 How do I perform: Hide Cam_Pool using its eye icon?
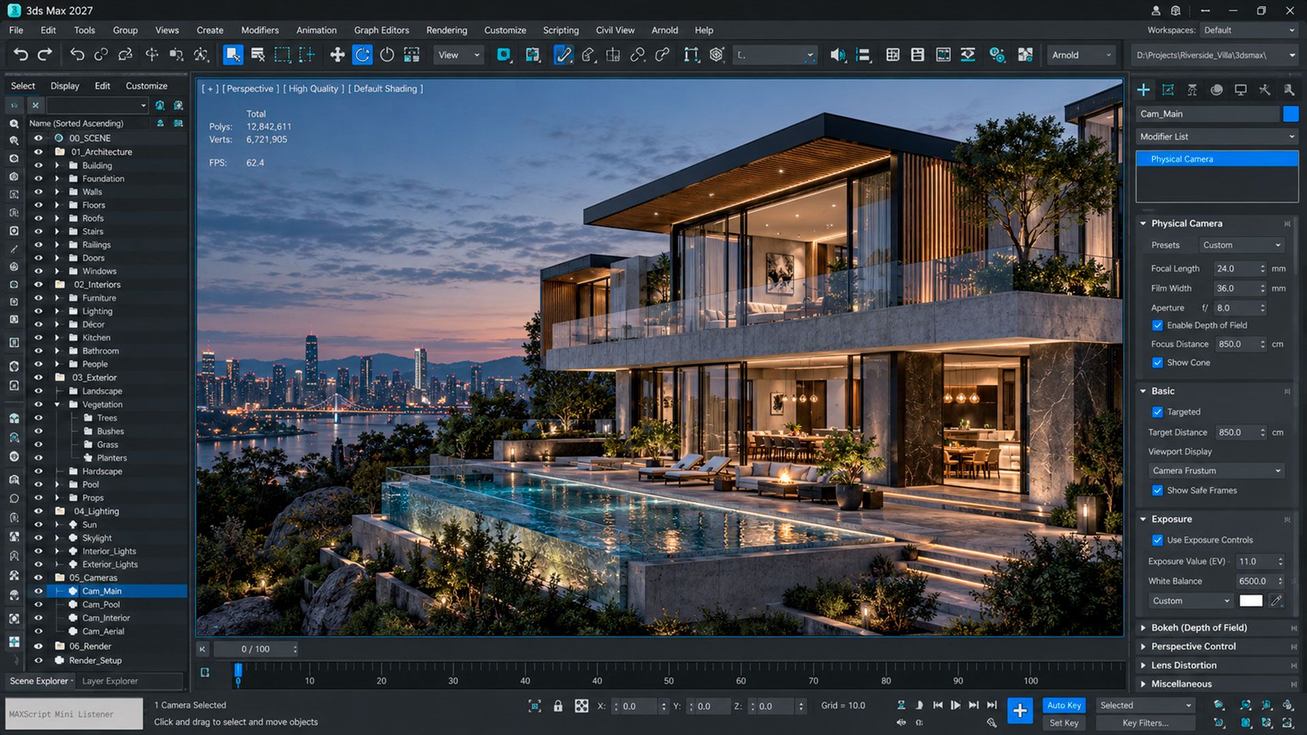pyautogui.click(x=38, y=604)
